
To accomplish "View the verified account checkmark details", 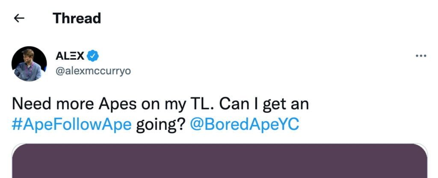I will click(x=94, y=55).
